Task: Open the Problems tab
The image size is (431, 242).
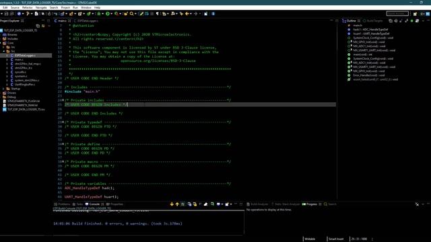Action: coord(62,204)
